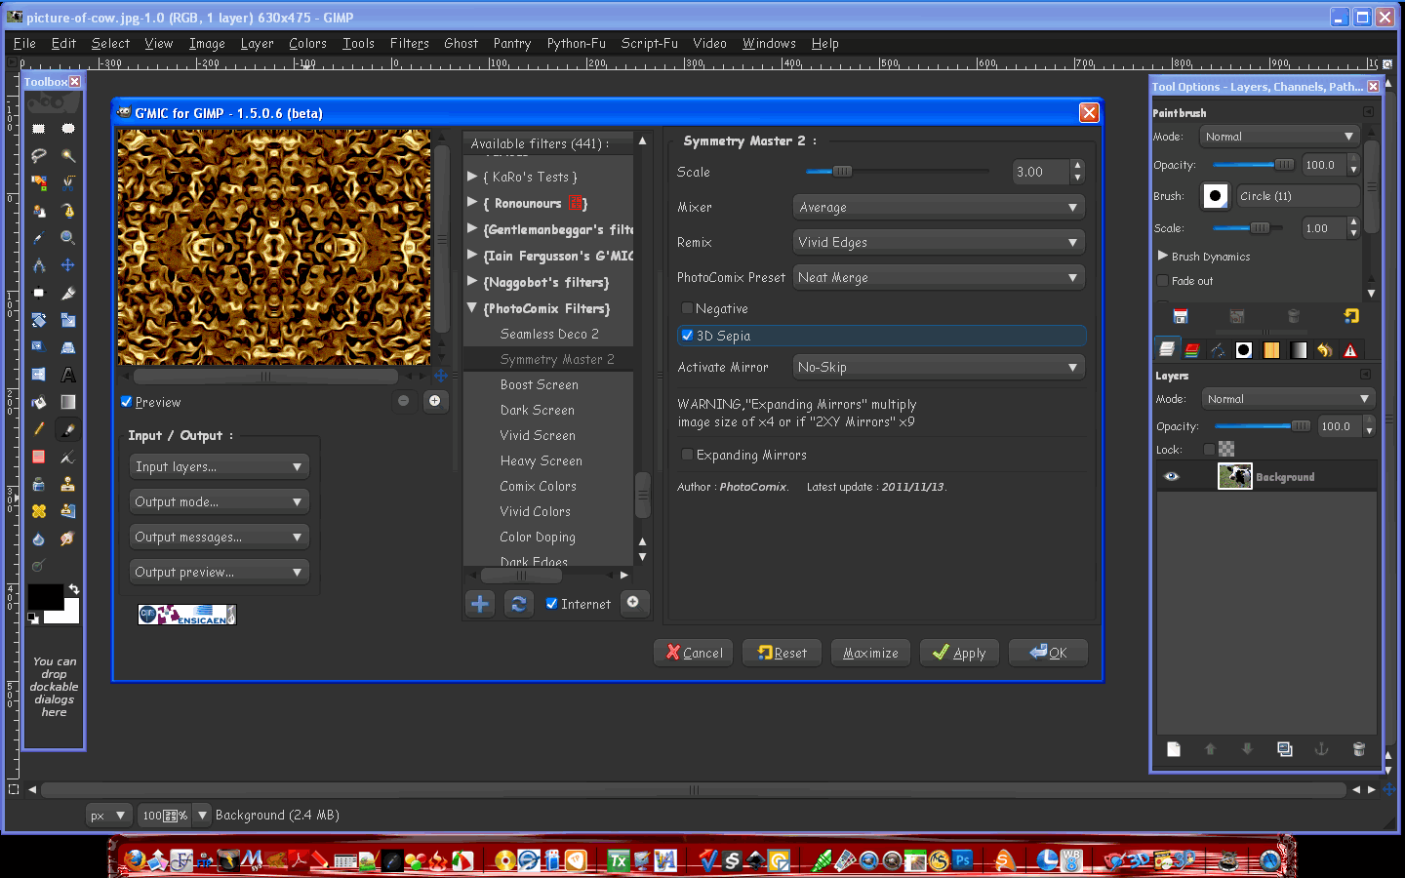The width and height of the screenshot is (1405, 878).
Task: Click the Cancel button in G'MIC
Action: (x=695, y=653)
